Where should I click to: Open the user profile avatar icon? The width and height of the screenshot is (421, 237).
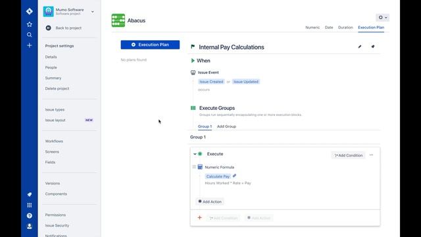pyautogui.click(x=29, y=226)
